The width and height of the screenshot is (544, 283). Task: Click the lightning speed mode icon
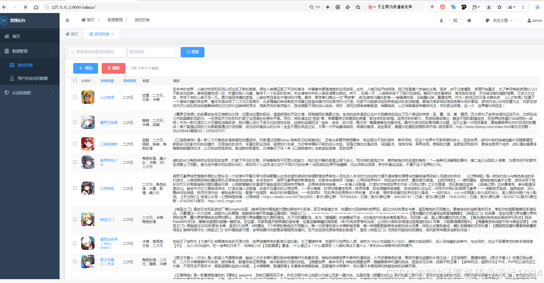pos(328,7)
